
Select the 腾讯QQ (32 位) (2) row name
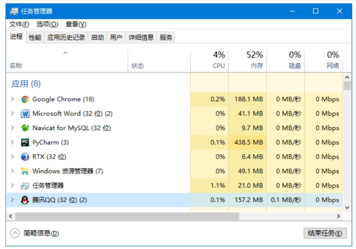59,200
